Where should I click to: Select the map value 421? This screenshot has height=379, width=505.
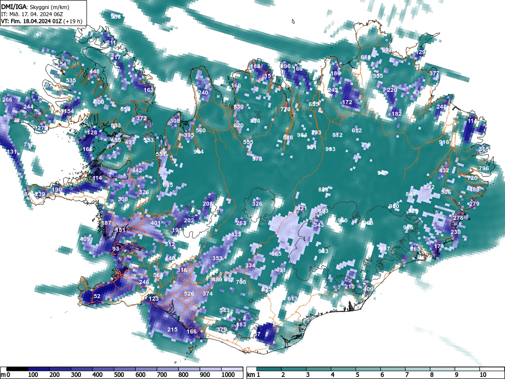(x=302, y=208)
